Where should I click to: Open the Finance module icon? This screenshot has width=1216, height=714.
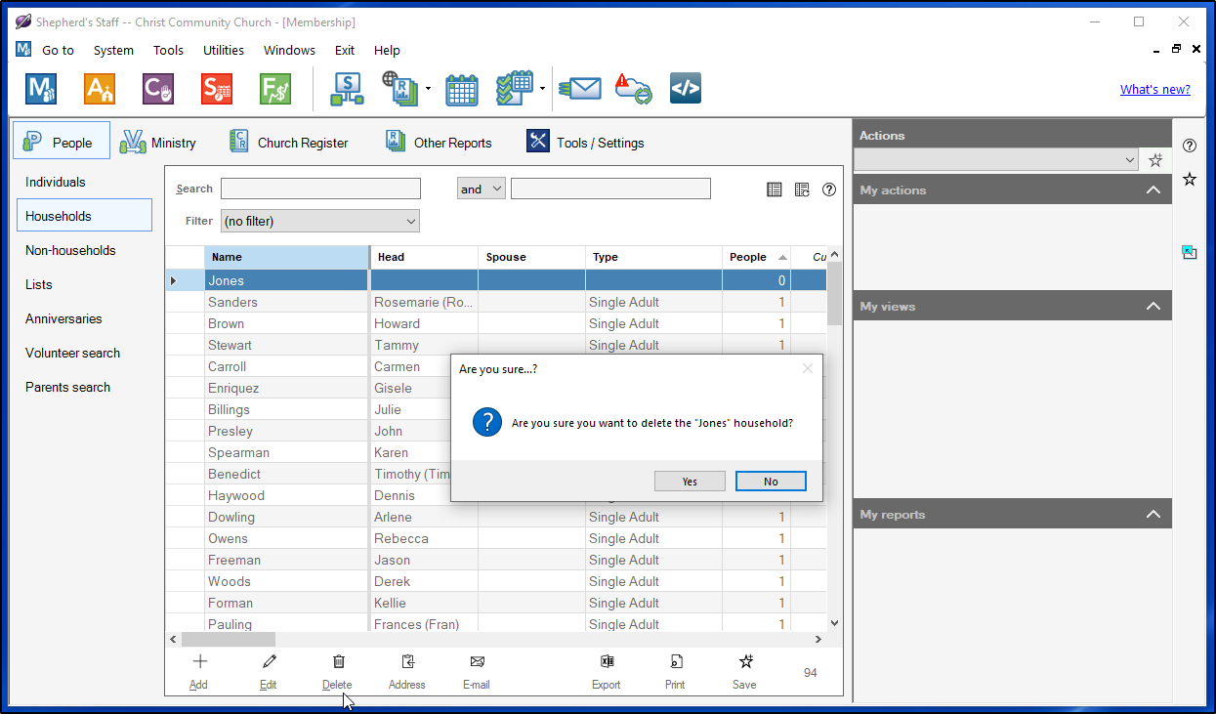[275, 90]
